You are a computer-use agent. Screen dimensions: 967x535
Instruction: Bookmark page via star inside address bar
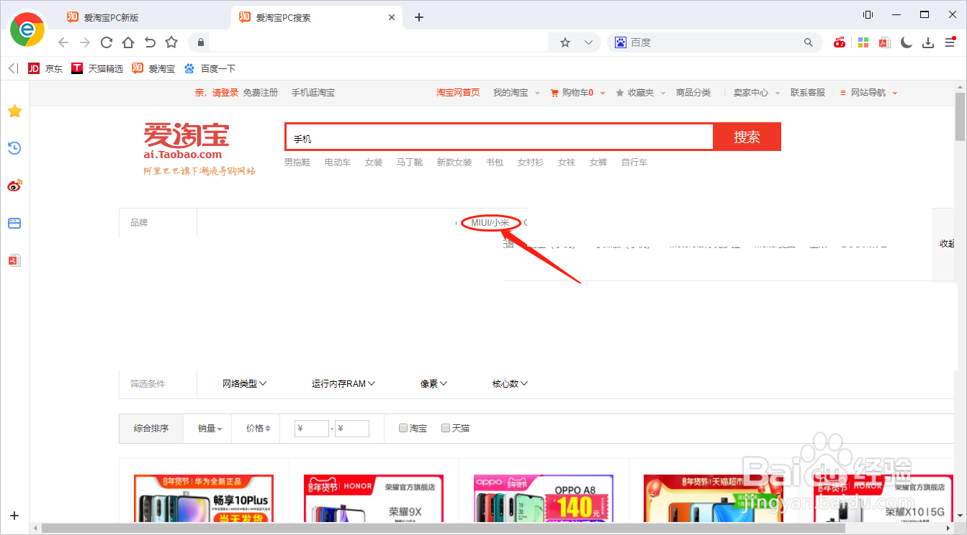pyautogui.click(x=565, y=42)
